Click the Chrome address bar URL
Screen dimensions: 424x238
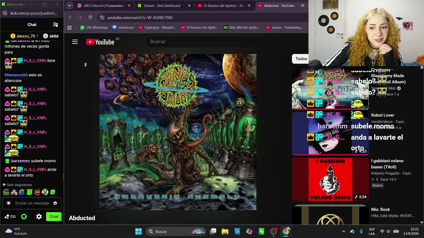coord(140,18)
